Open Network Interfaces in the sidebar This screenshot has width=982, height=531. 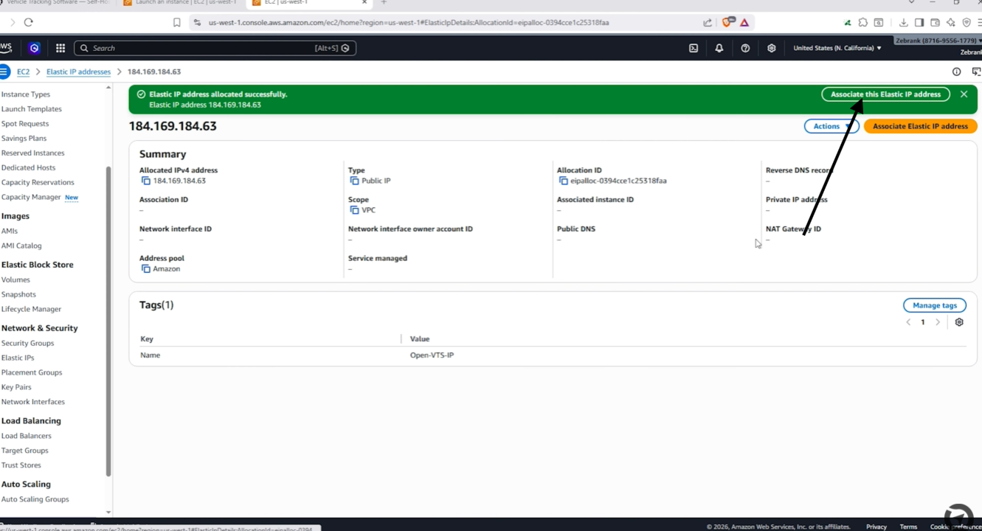[x=33, y=402]
